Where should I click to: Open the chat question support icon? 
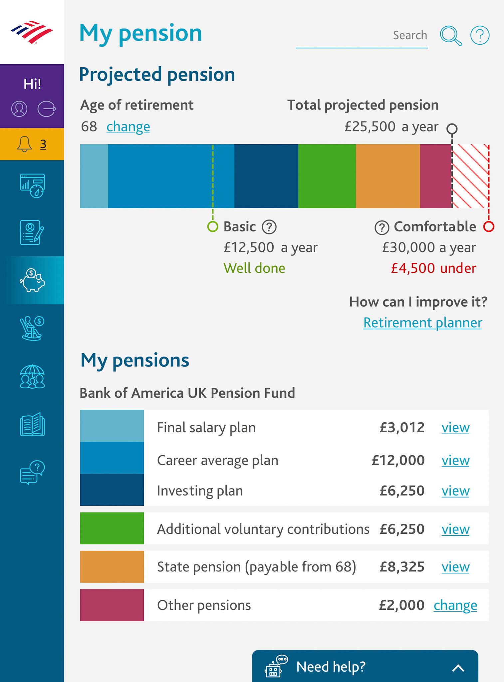tap(32, 473)
